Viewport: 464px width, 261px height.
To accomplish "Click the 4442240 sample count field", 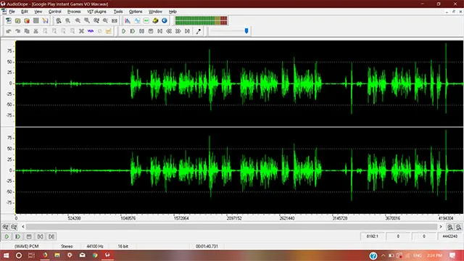I will click(449, 236).
